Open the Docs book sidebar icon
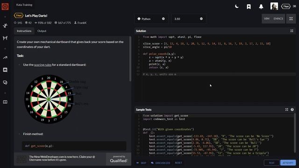 click(x=5, y=102)
